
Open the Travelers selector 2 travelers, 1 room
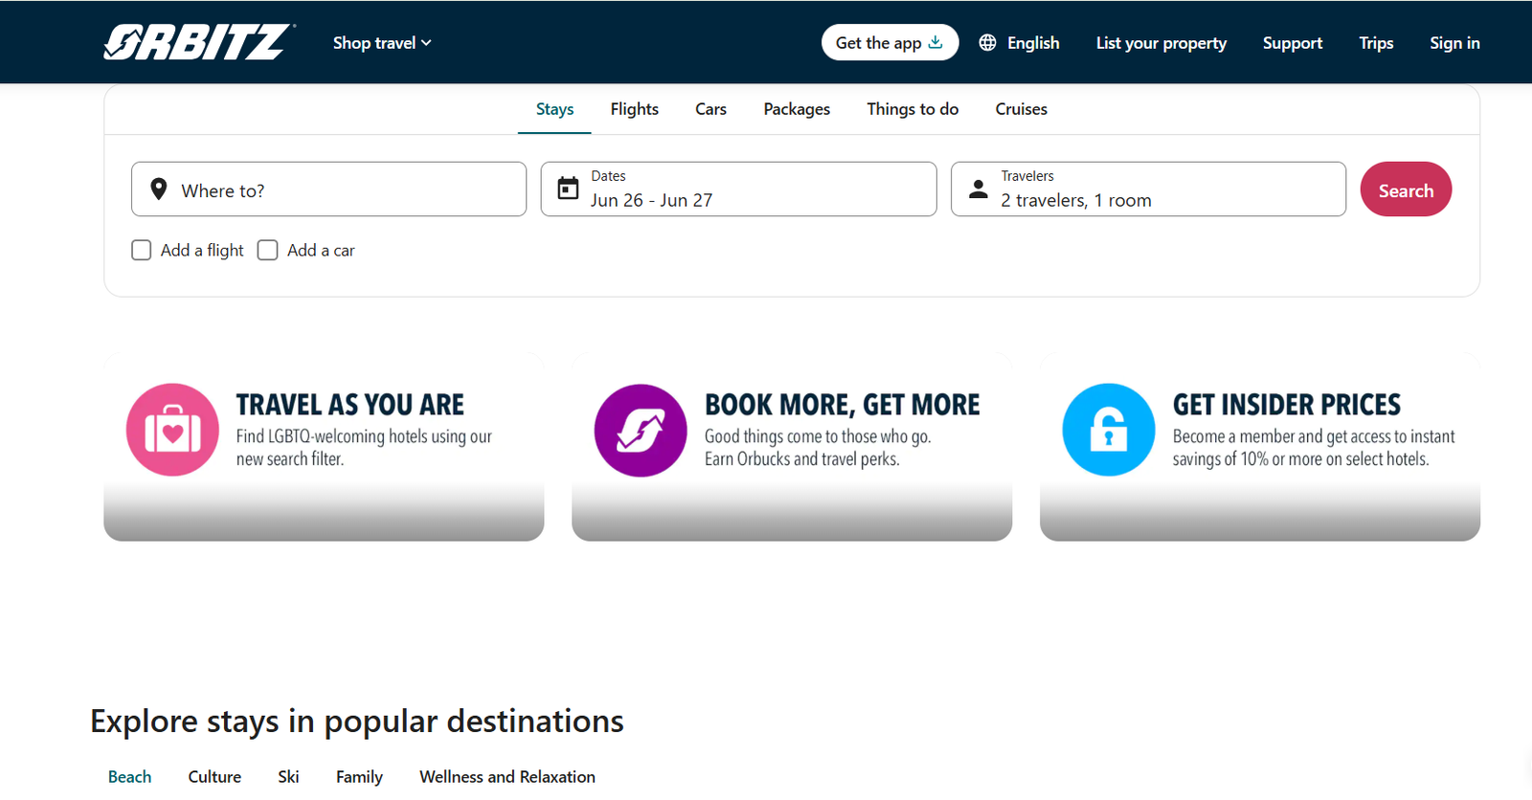coord(1148,189)
